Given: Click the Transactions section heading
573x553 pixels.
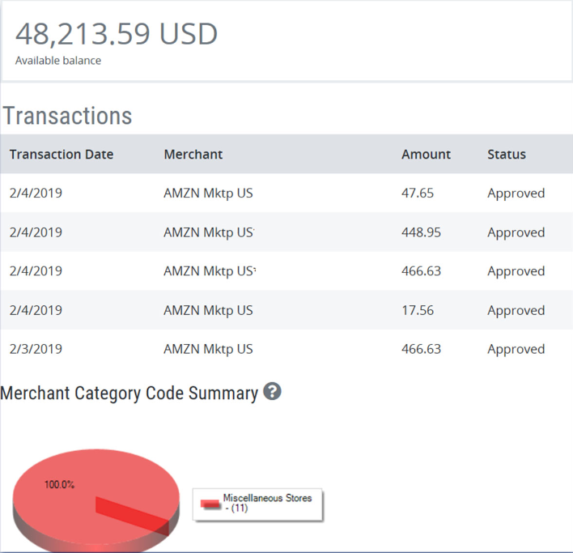Looking at the screenshot, I should (x=67, y=116).
